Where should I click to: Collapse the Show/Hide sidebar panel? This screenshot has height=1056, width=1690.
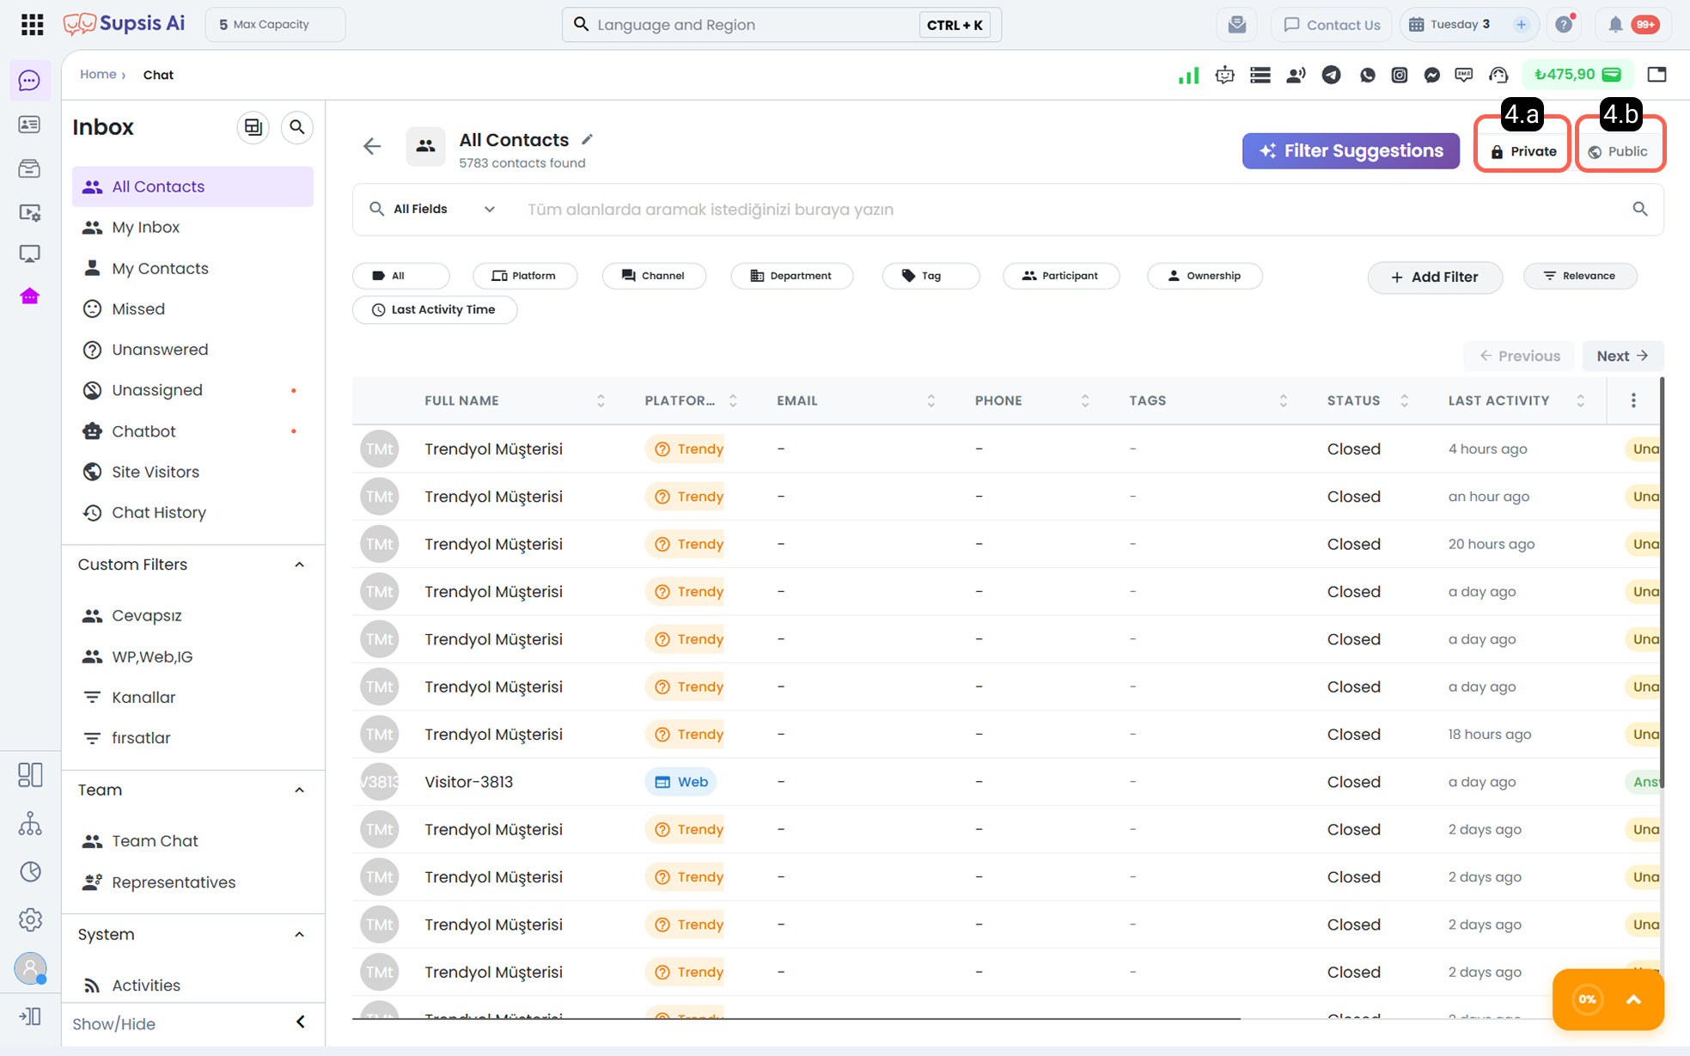(x=301, y=1022)
